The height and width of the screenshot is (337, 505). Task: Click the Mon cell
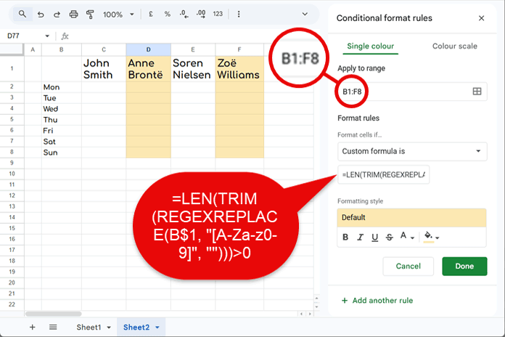click(x=61, y=87)
